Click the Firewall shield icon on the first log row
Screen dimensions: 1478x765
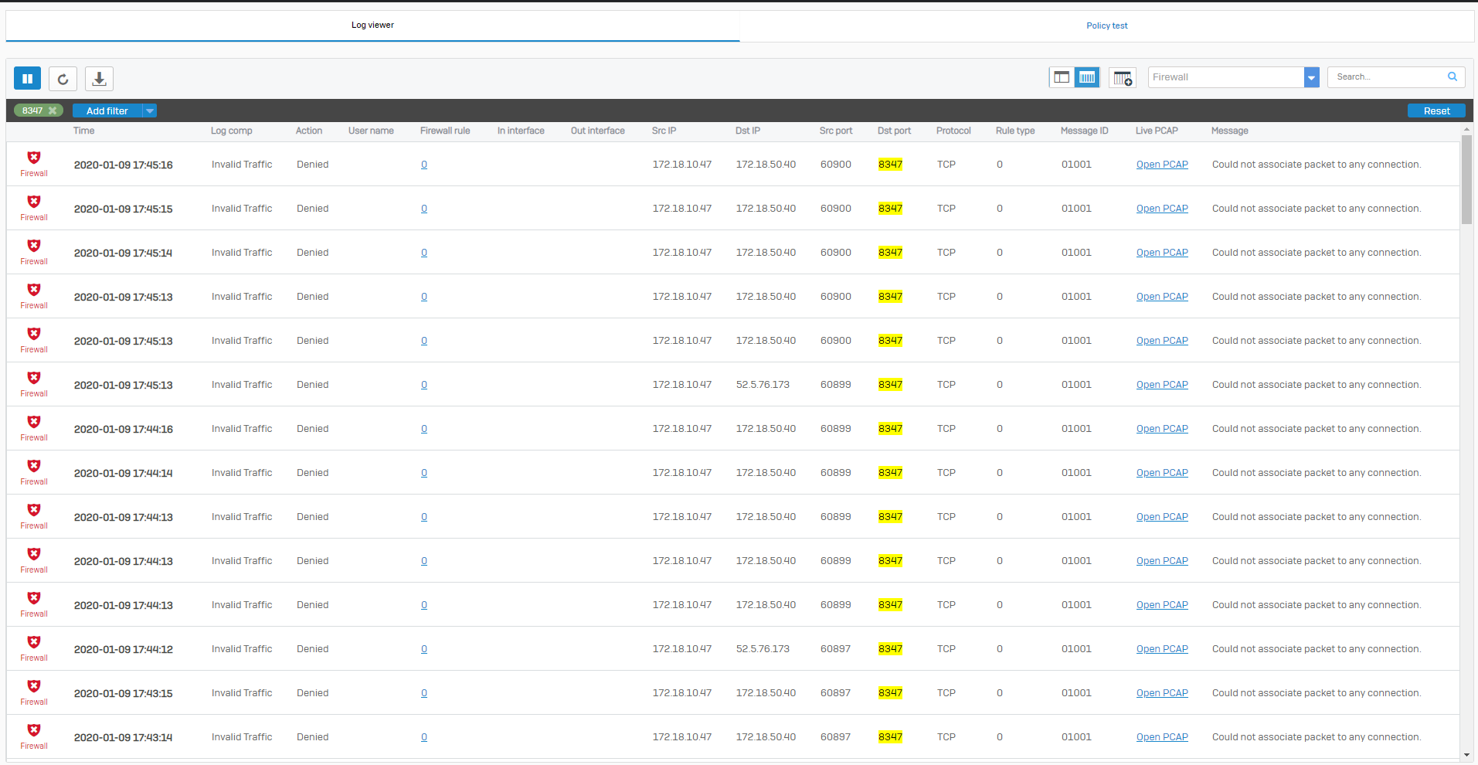pyautogui.click(x=34, y=158)
